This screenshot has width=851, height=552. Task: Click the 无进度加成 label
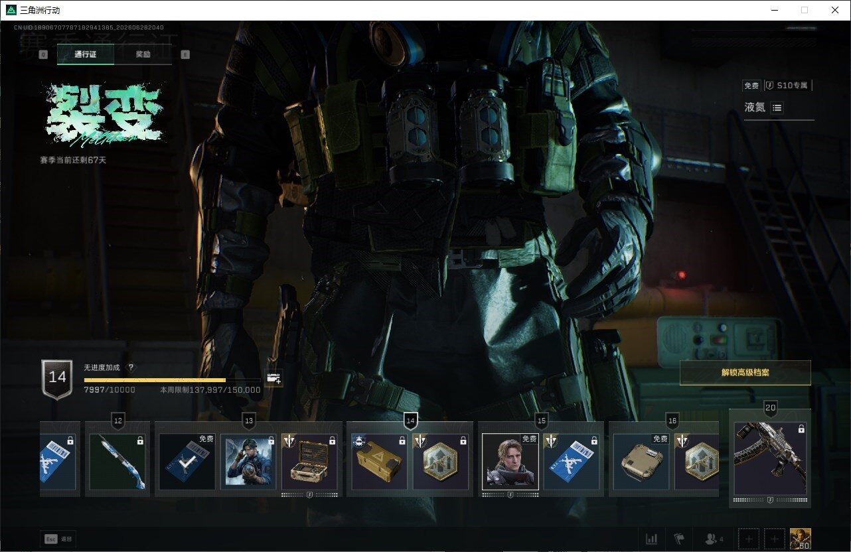(x=103, y=368)
